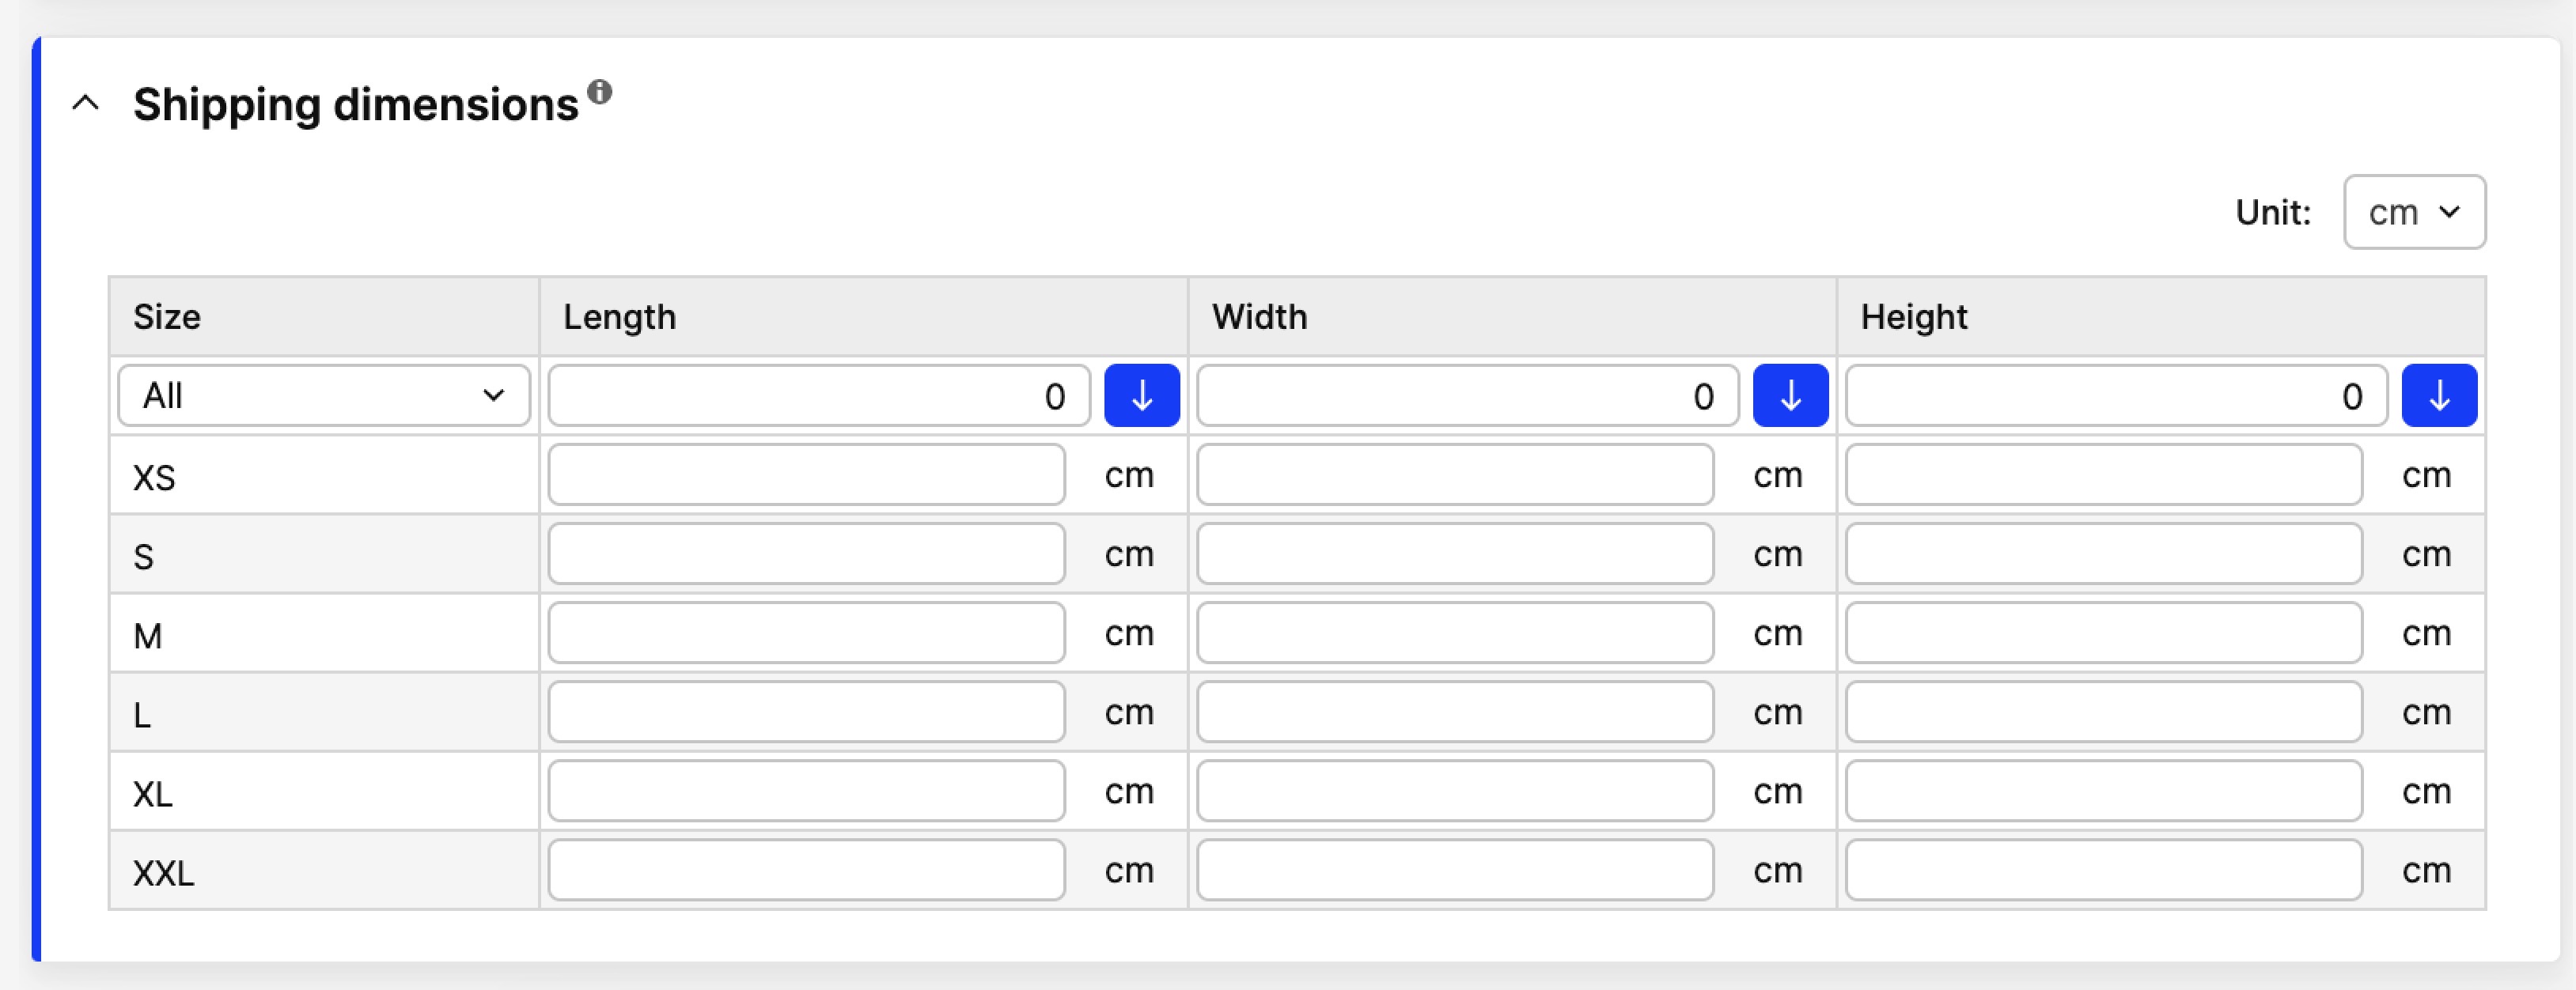This screenshot has width=2576, height=990.
Task: Select the XXL Height input field
Action: pos(2104,869)
